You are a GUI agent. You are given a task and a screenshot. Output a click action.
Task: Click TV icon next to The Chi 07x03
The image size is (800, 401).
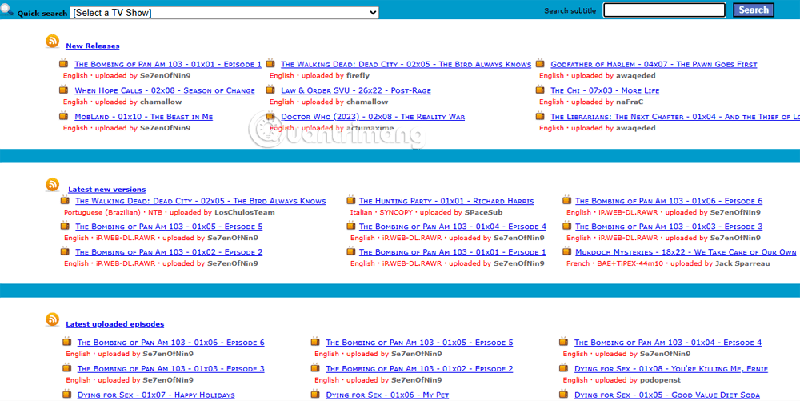click(540, 90)
